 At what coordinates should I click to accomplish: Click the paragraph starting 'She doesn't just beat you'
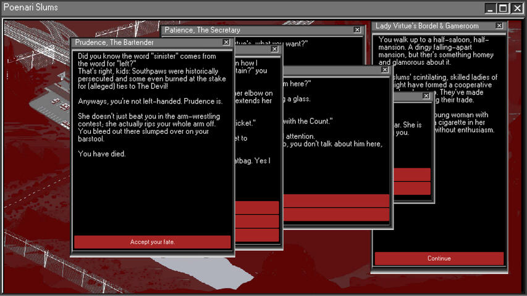[x=149, y=127]
